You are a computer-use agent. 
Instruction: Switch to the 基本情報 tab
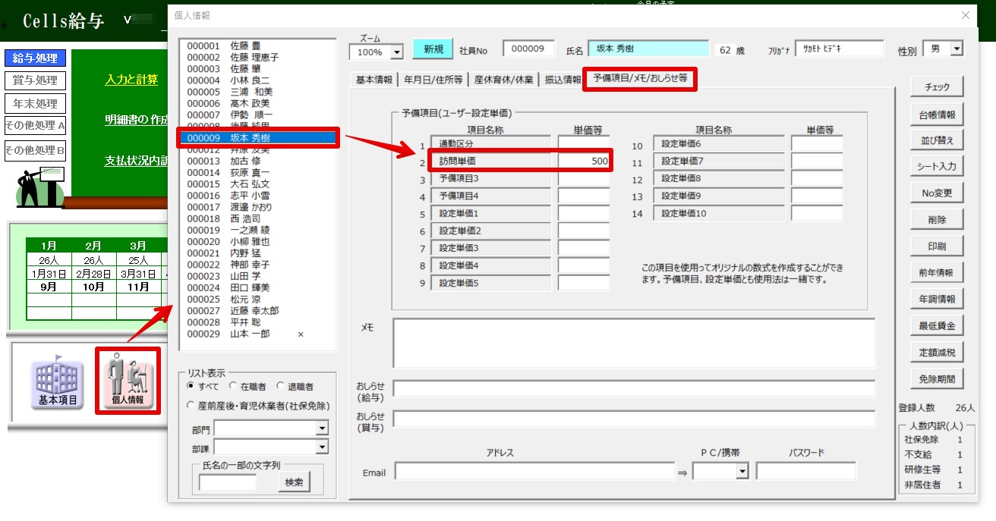pyautogui.click(x=374, y=80)
